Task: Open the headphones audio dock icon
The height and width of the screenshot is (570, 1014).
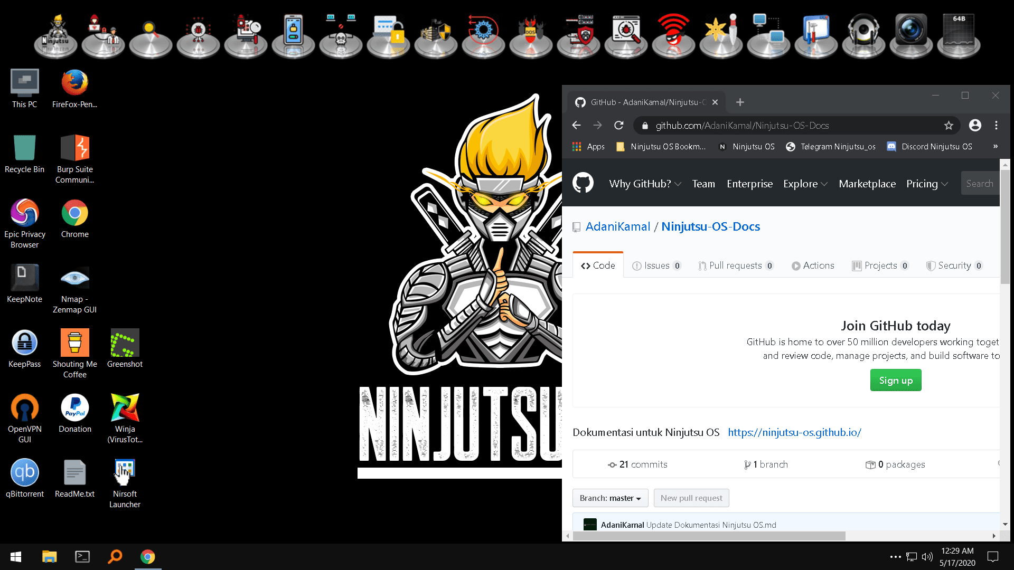Action: point(863,36)
